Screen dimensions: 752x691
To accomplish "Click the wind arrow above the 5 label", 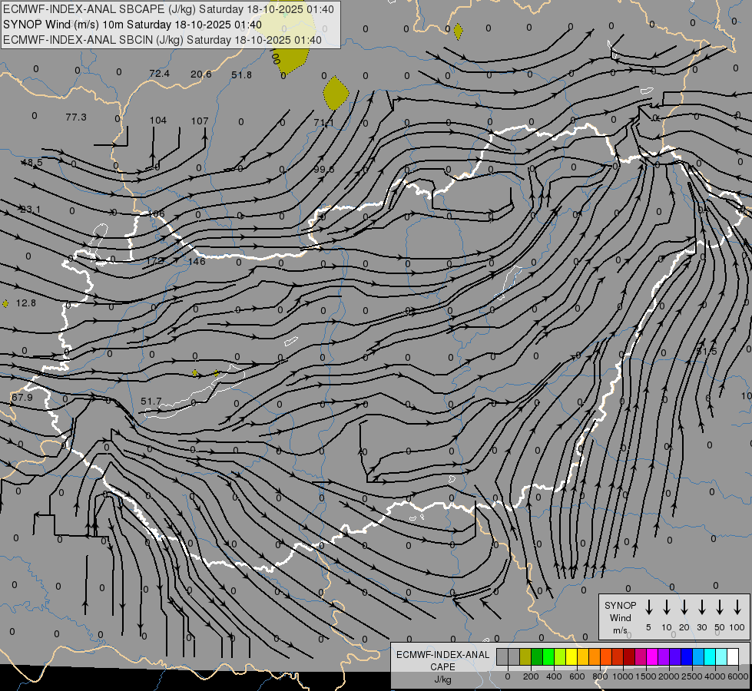I will click(648, 607).
